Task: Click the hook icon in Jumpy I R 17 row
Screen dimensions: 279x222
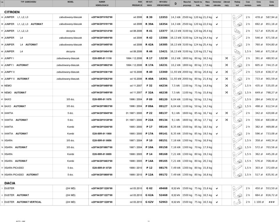Action: [237, 58]
